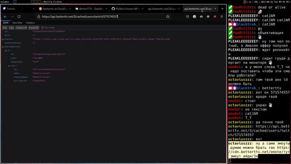Click manBol's message "стоит"
Screen dimensions: 291x164
[251, 101]
